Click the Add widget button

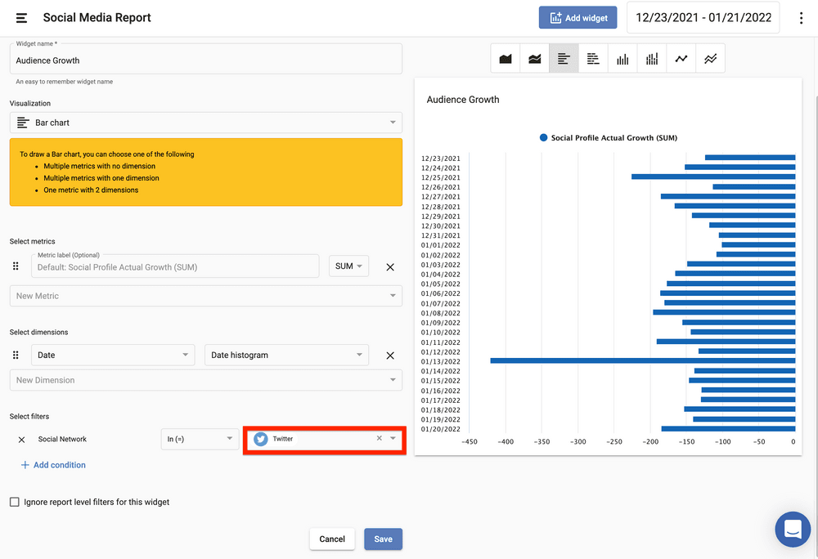point(578,18)
